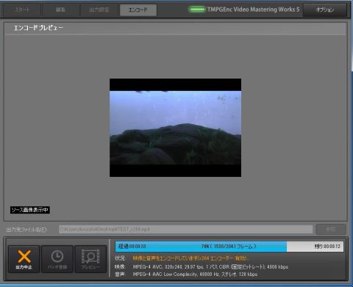Open the オプション menu button
Screen dimensions: 353x287
325,10
